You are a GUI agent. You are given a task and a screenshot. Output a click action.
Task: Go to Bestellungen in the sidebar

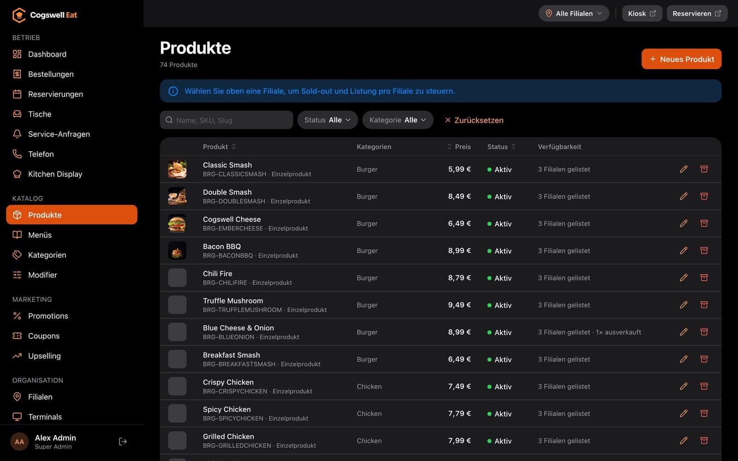tap(71, 74)
